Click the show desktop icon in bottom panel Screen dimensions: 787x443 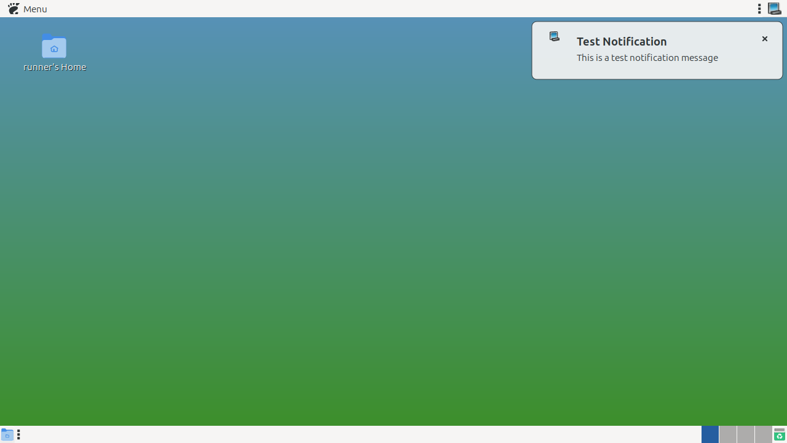(7, 434)
